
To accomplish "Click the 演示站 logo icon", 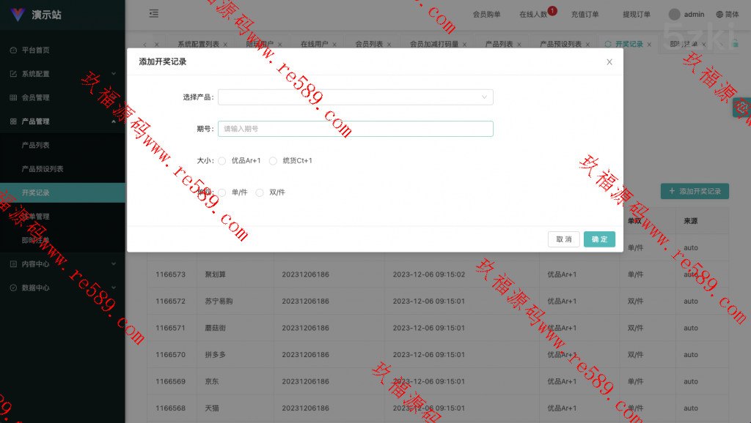I will click(x=17, y=15).
